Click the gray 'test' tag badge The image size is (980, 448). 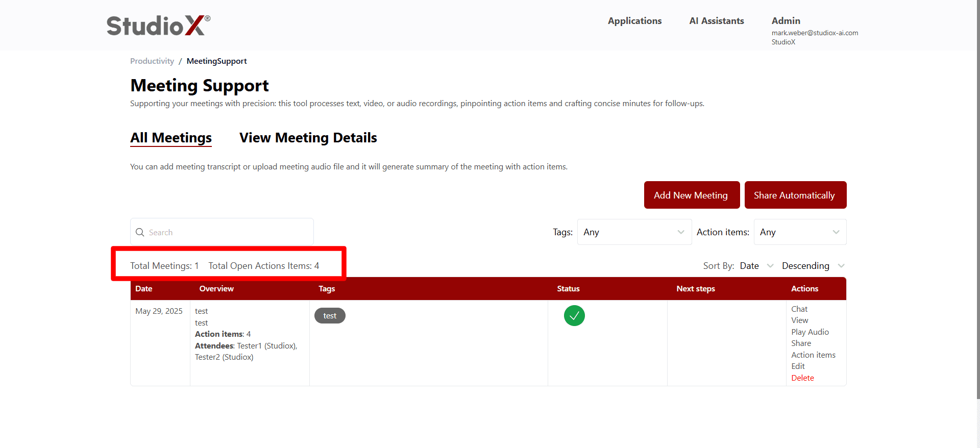tap(330, 316)
